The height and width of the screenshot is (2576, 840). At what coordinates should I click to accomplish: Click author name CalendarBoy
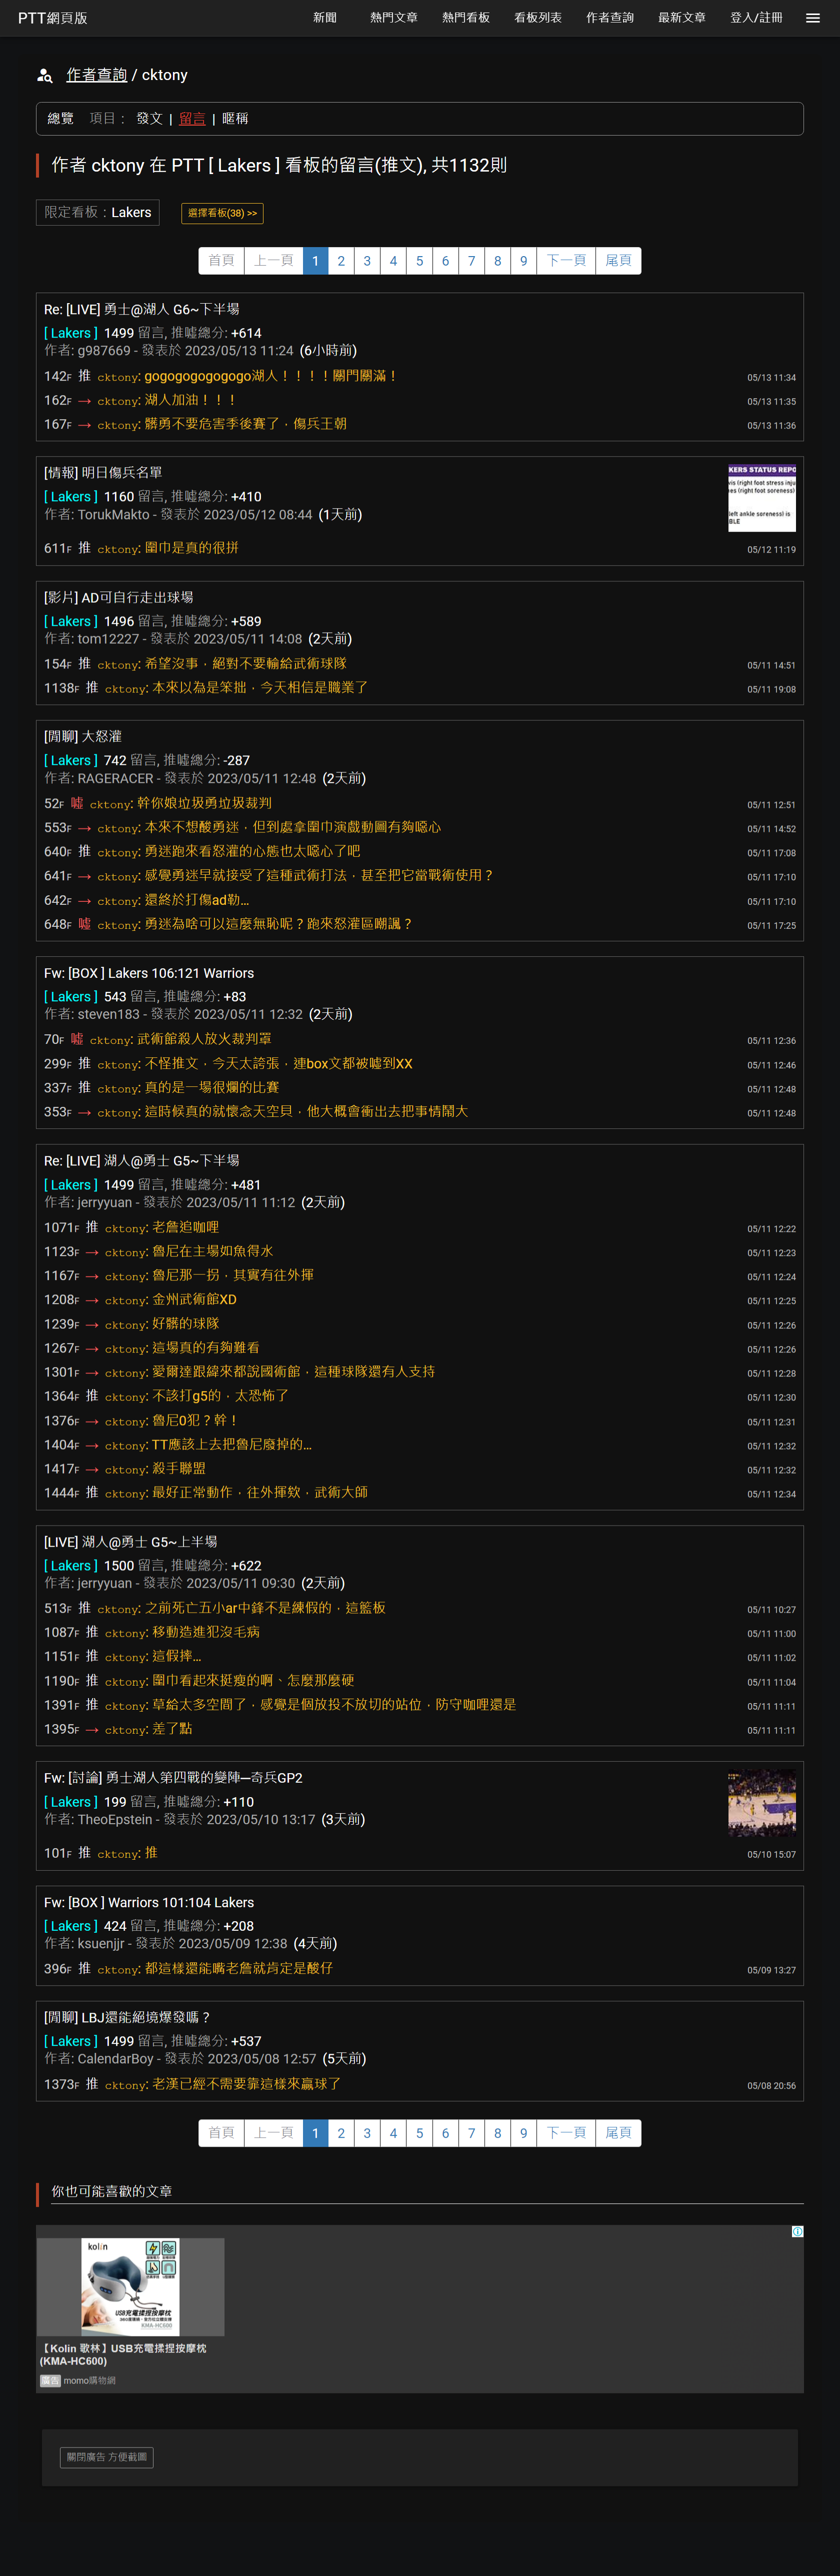[x=116, y=2059]
